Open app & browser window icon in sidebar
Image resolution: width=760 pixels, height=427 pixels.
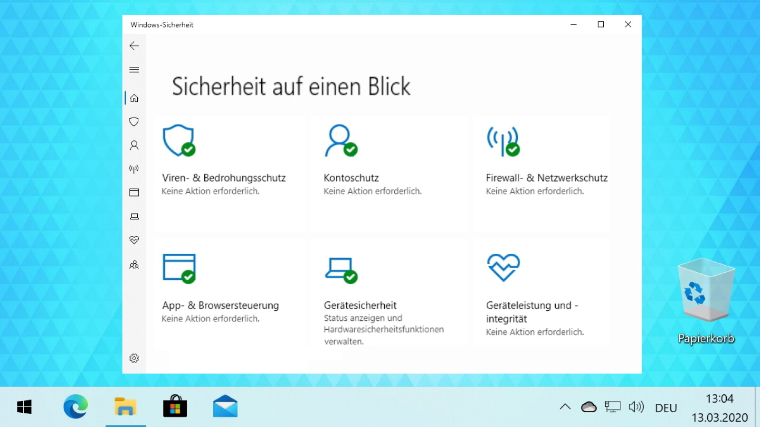coord(134,192)
